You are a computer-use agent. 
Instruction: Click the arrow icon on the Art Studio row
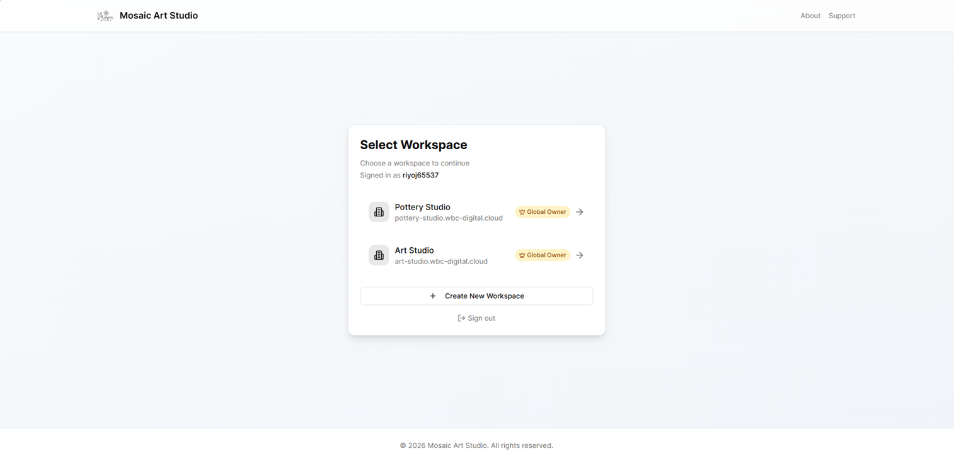pos(579,255)
